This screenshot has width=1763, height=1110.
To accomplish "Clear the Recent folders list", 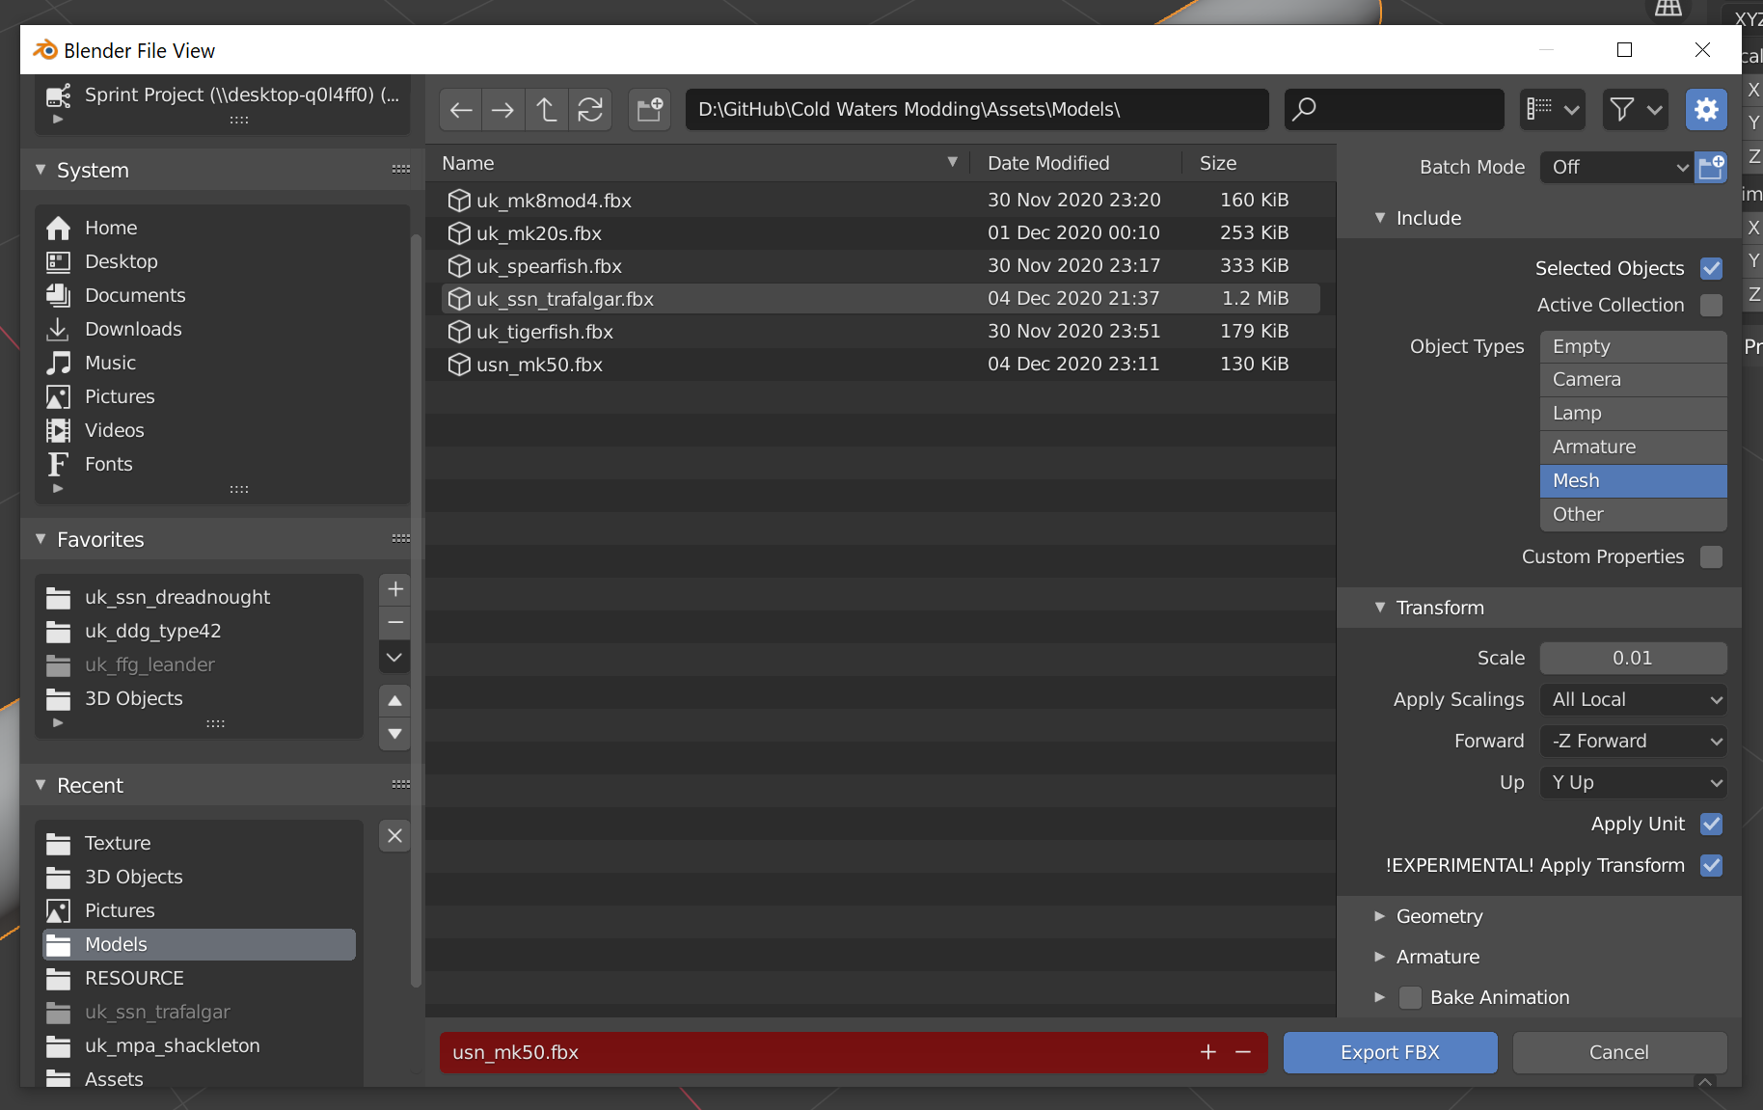I will point(395,835).
